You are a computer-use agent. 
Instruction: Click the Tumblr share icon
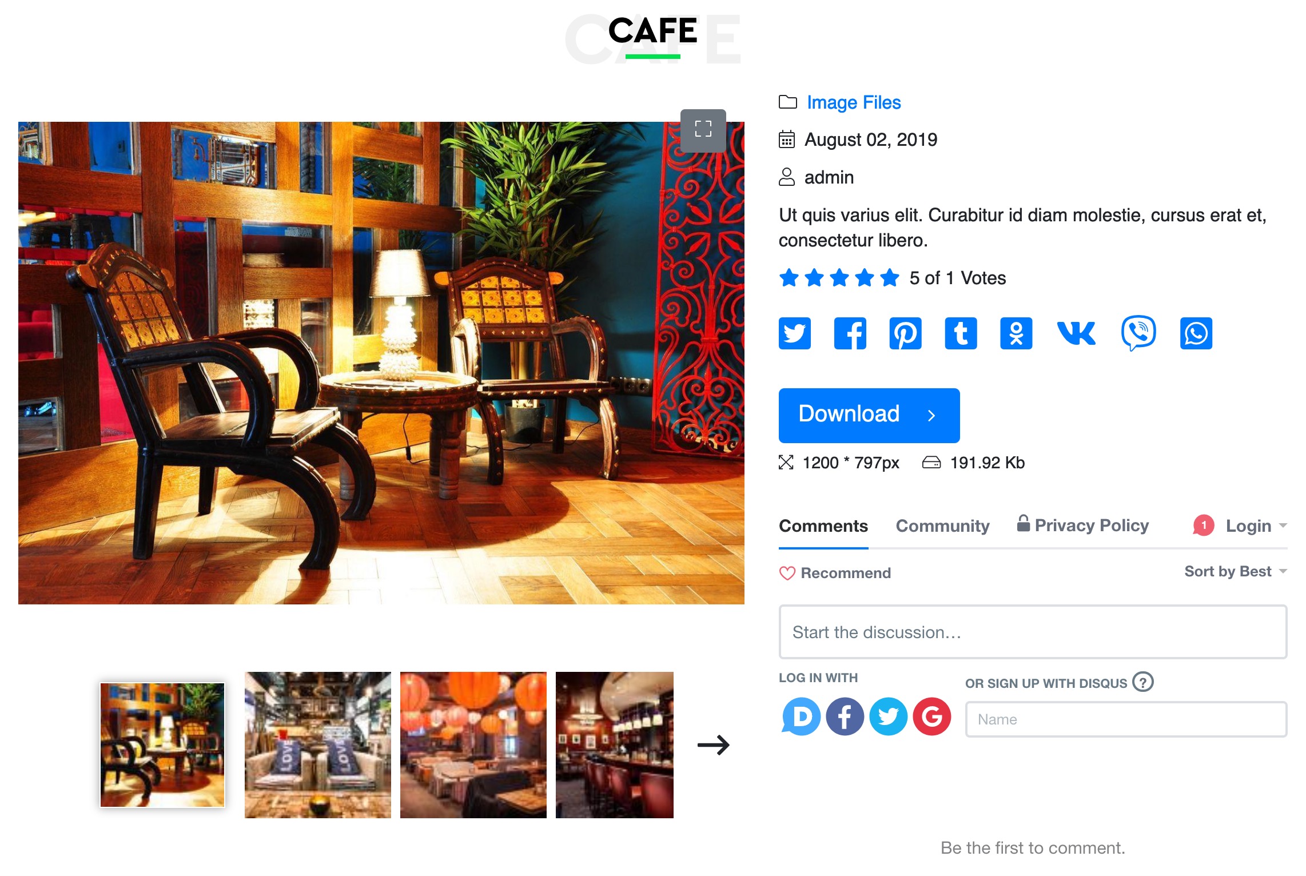pos(961,332)
